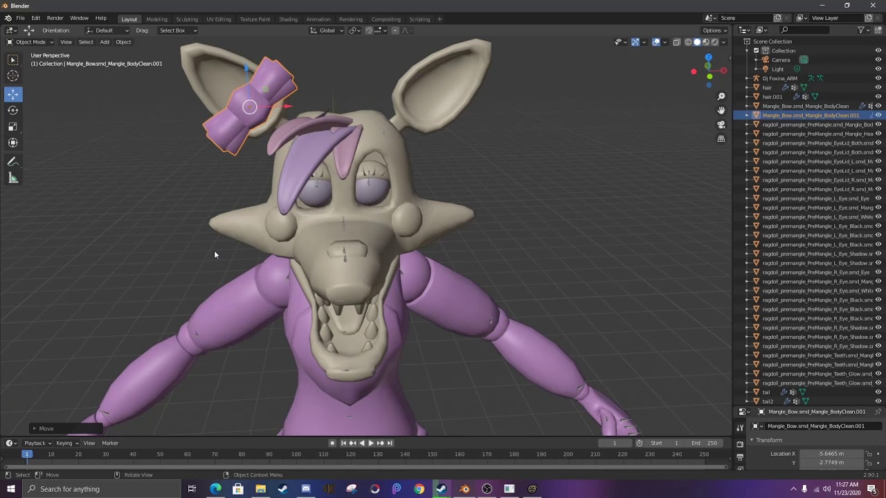Activate the Scale tool

13,127
